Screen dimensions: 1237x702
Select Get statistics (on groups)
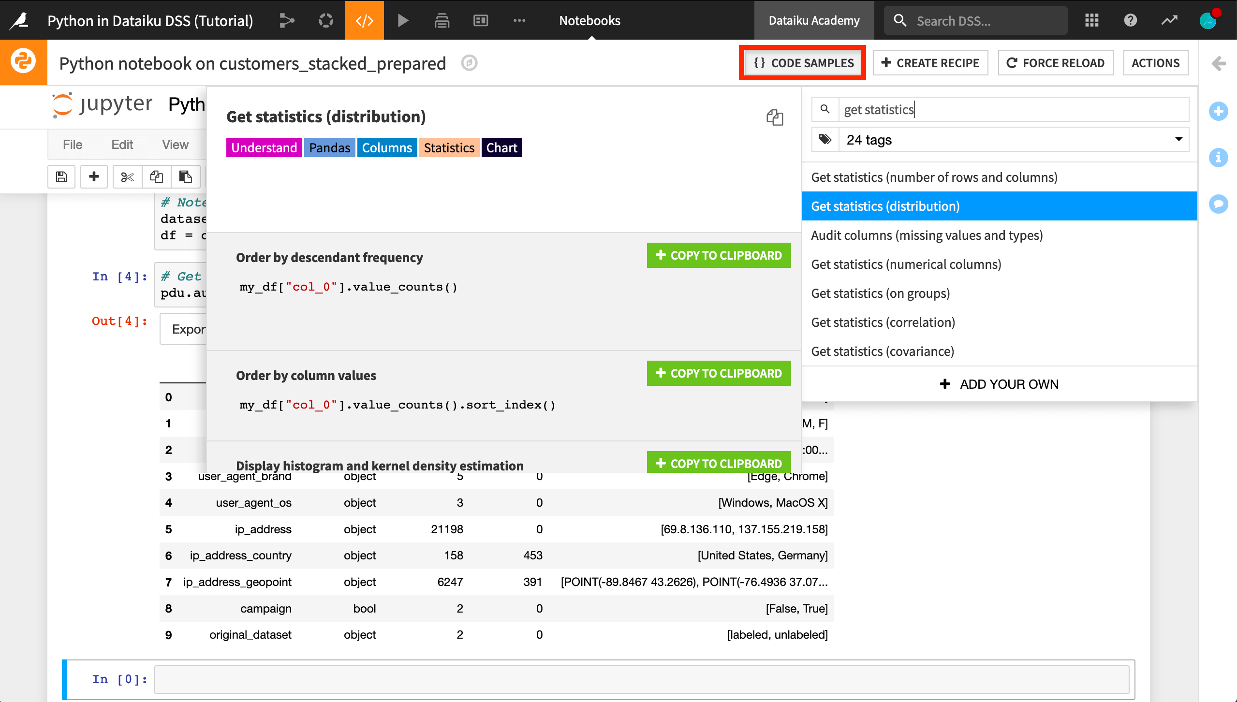(x=999, y=293)
